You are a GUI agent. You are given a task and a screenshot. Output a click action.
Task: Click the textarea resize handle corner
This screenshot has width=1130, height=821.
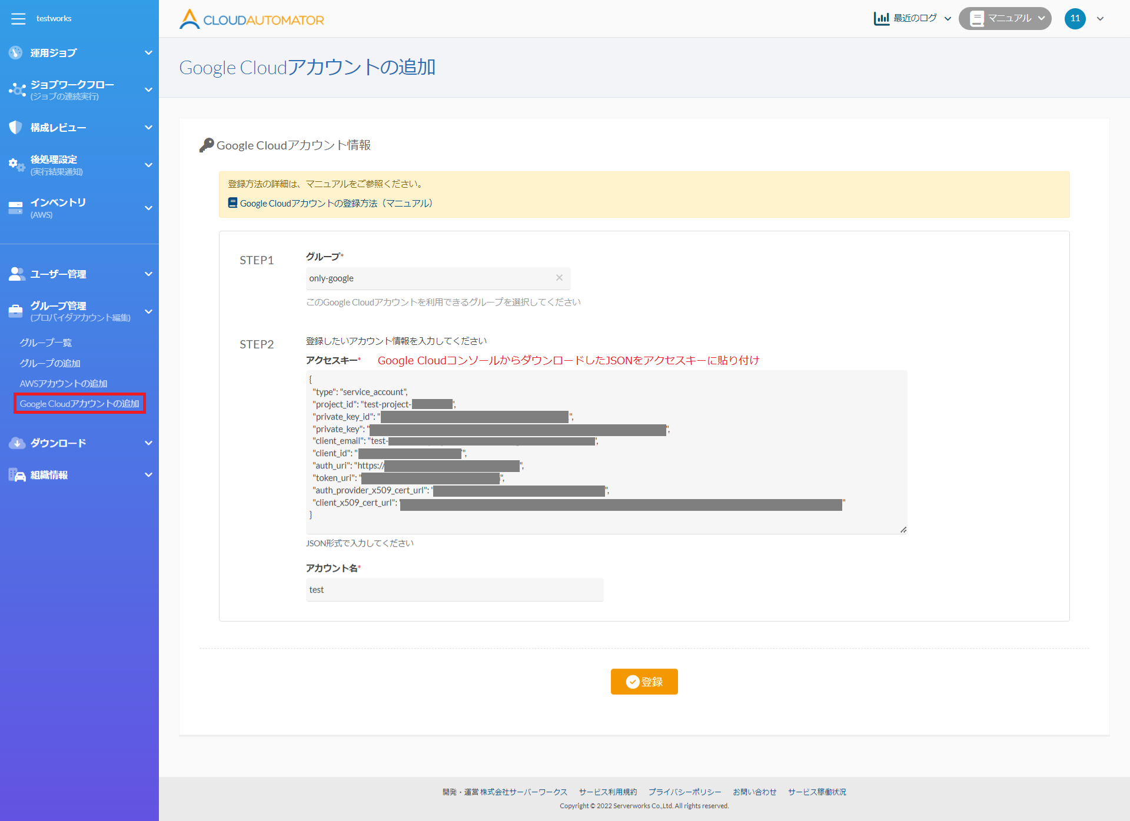tap(903, 530)
